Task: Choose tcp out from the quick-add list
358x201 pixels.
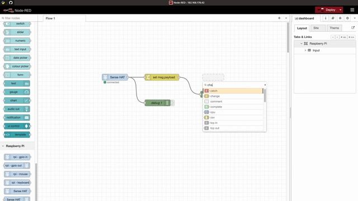Action: point(233,128)
